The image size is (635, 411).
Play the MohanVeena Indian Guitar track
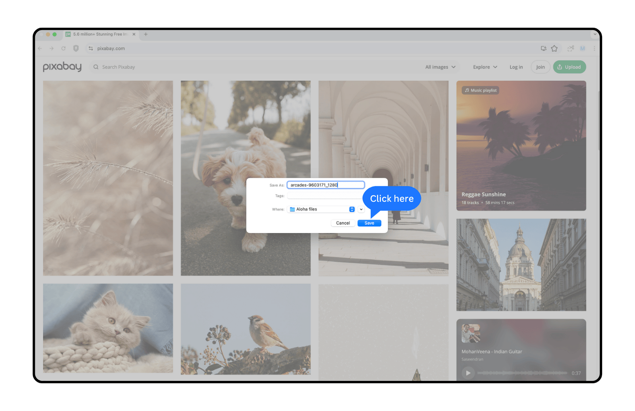click(x=468, y=373)
